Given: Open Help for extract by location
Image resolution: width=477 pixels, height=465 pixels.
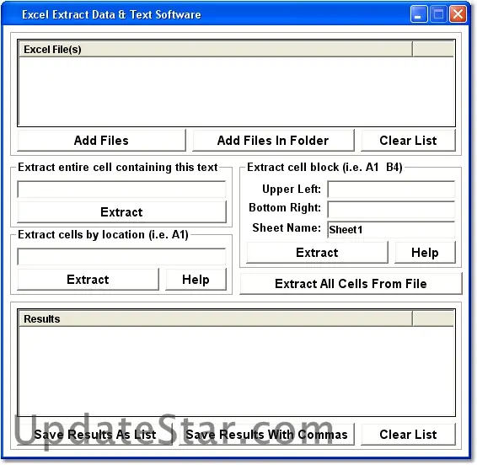Looking at the screenshot, I should click(196, 280).
